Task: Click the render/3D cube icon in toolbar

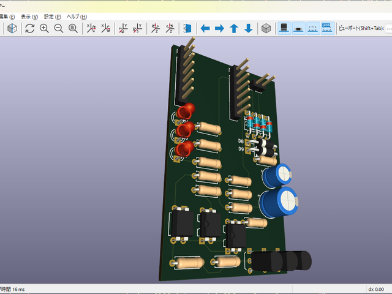Action: 12,28
